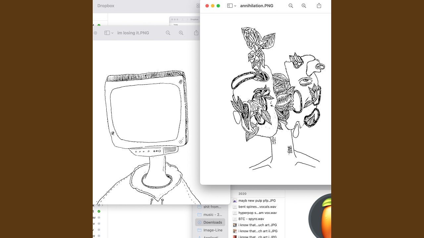
Task: Open Image-Line folder in sidebar
Action: (x=210, y=230)
